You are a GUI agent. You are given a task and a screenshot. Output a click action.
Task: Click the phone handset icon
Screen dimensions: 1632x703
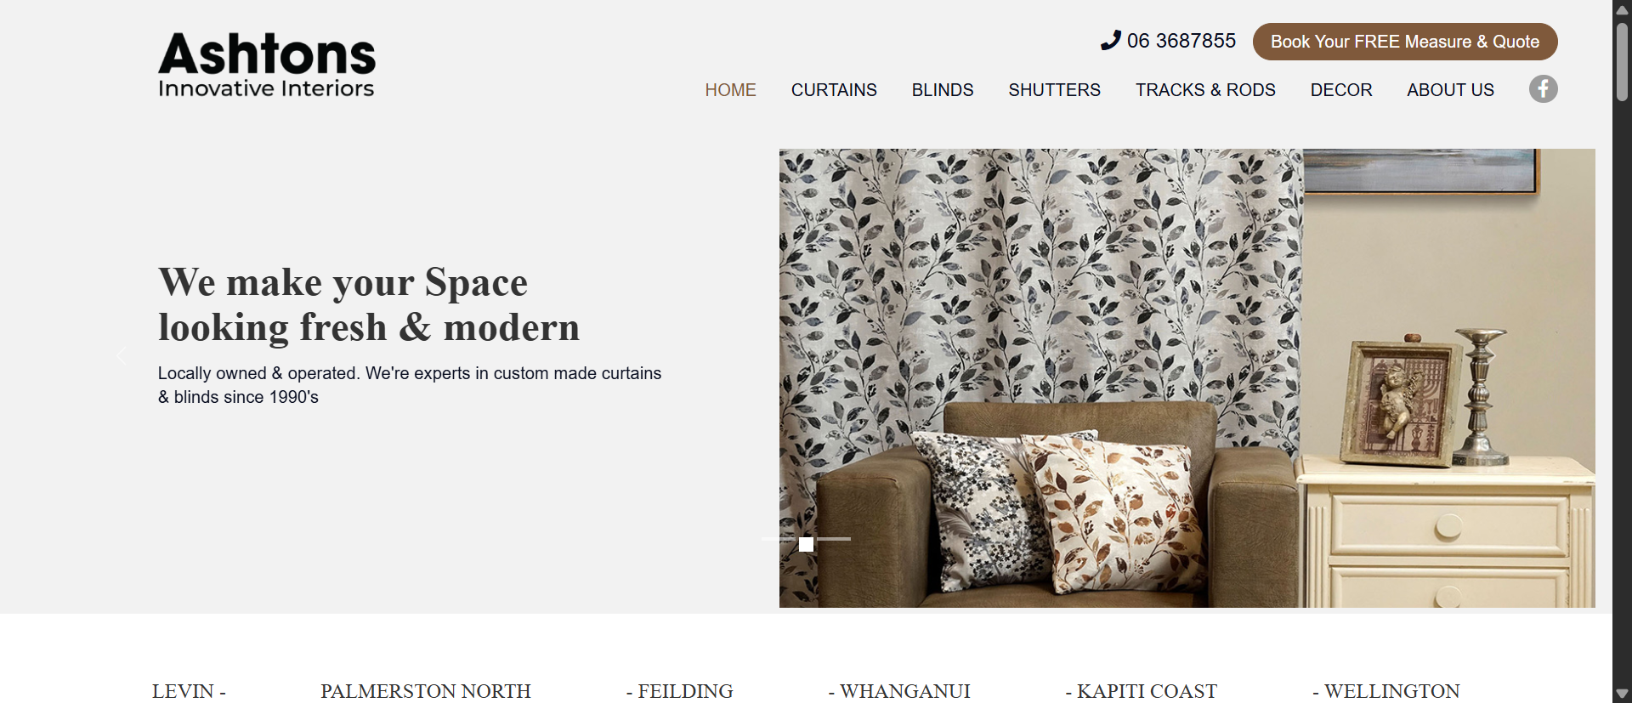point(1111,41)
